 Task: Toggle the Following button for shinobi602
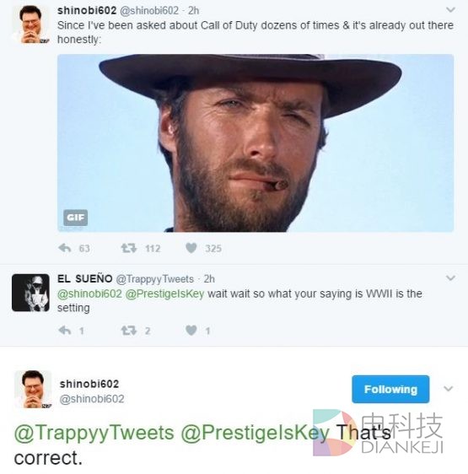pos(390,390)
